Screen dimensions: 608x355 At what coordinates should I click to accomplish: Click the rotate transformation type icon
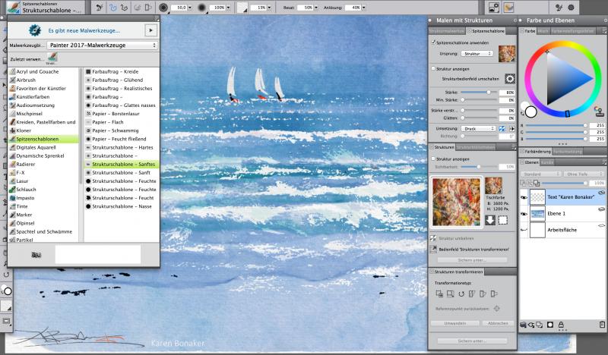coord(461,293)
